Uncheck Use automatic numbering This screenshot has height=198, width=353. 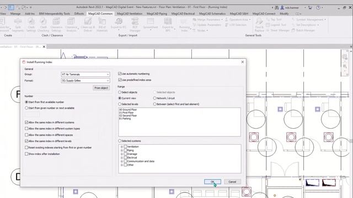(x=120, y=74)
